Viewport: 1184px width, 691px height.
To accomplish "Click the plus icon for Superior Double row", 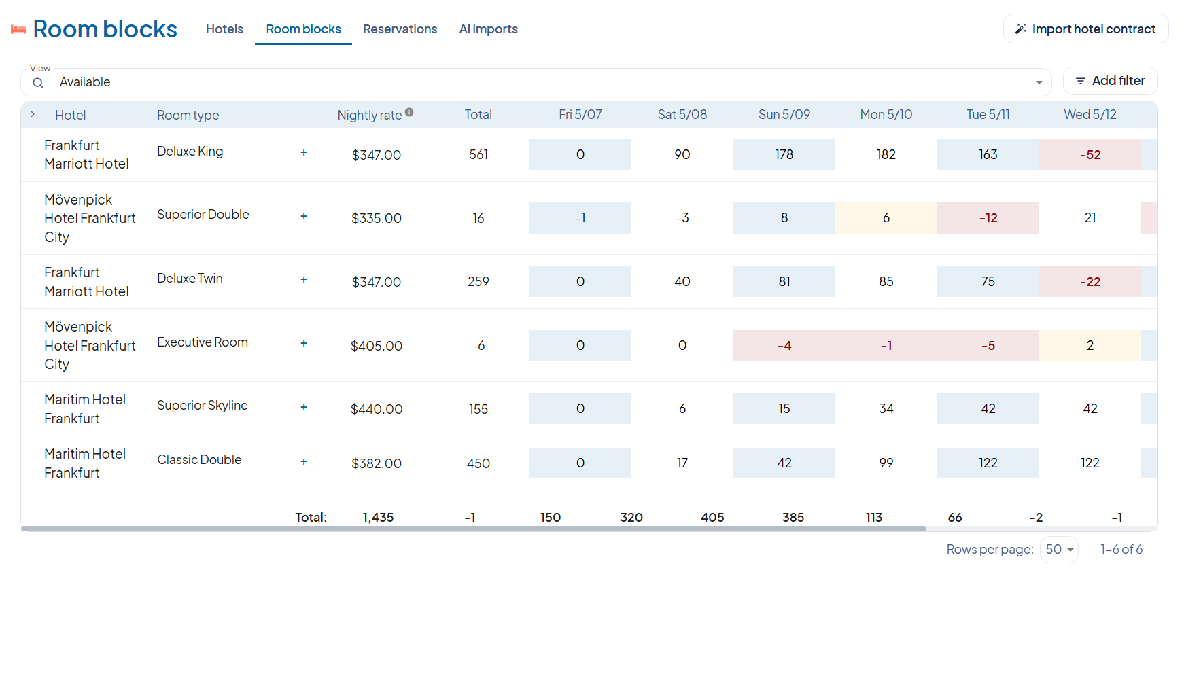I will coord(304,216).
